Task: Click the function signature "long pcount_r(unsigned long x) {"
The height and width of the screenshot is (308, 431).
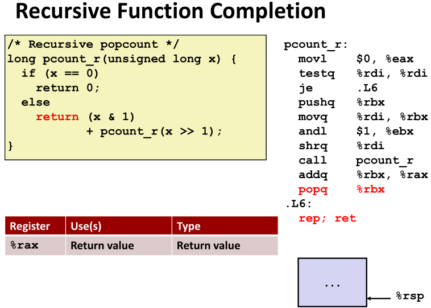Action: point(122,59)
